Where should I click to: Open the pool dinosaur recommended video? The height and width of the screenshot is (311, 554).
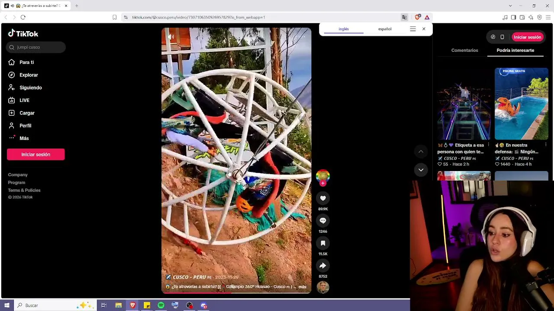coord(522,104)
